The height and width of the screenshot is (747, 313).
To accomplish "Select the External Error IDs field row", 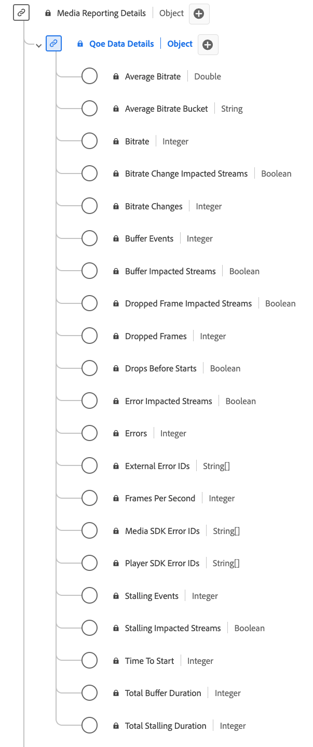I will 157,465.
